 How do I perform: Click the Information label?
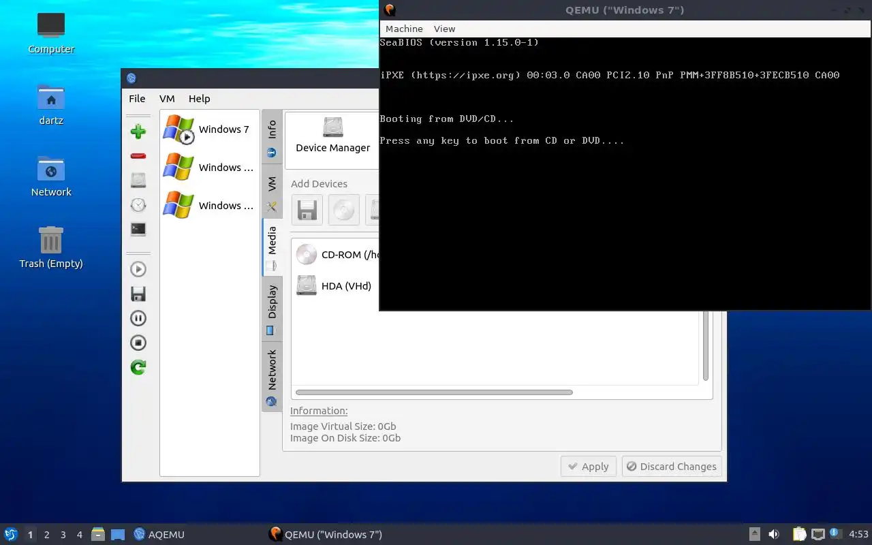pyautogui.click(x=319, y=411)
